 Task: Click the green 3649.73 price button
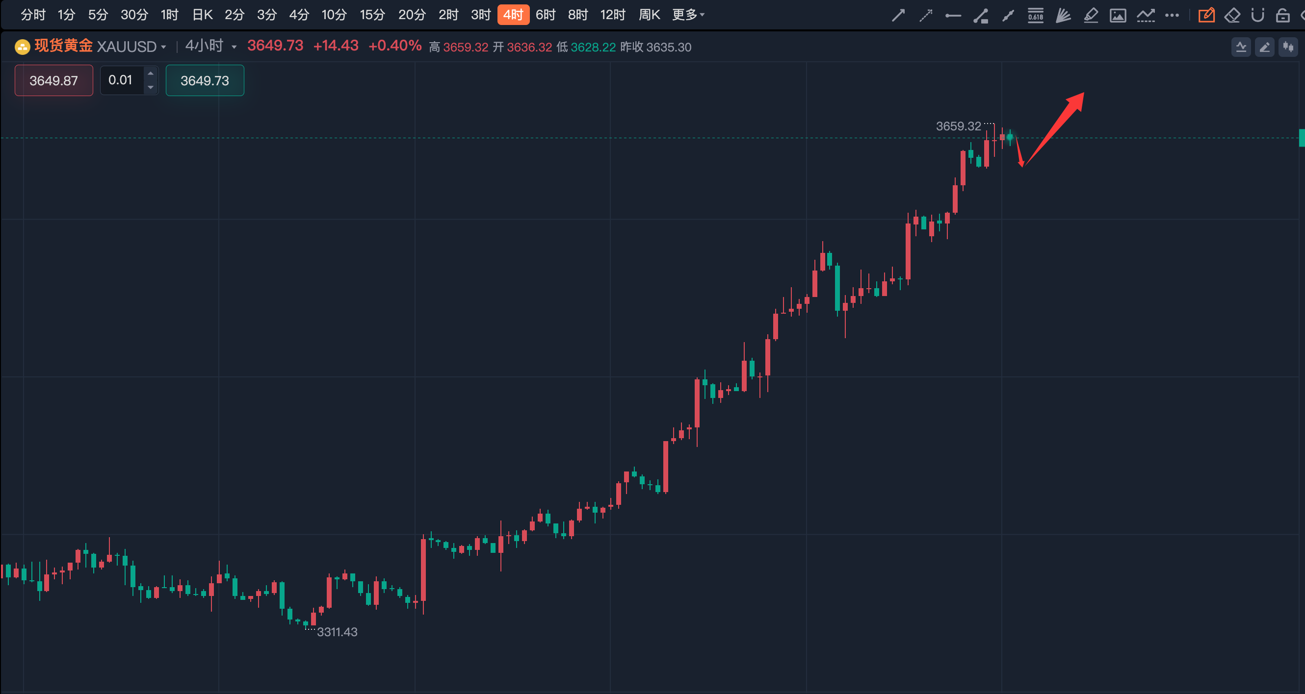tap(205, 80)
